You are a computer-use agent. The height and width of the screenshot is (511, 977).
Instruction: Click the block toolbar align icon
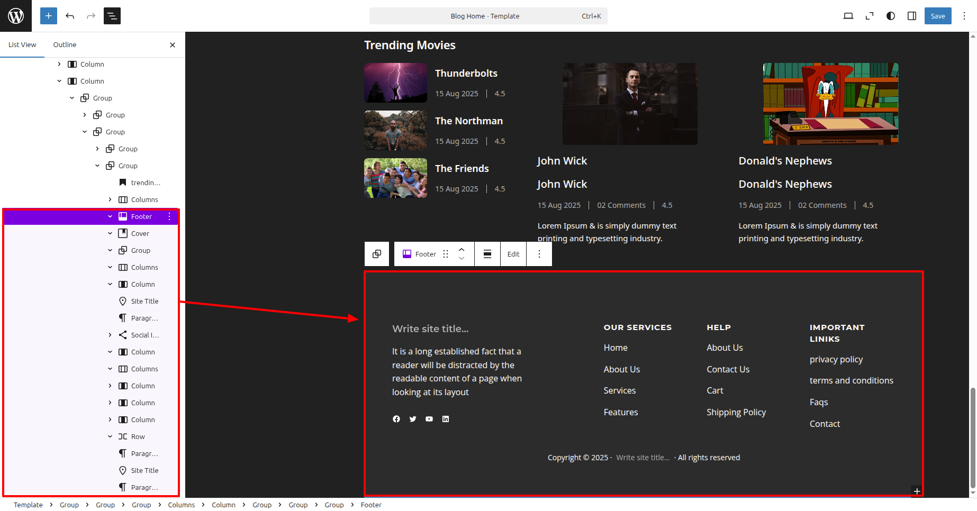(487, 254)
